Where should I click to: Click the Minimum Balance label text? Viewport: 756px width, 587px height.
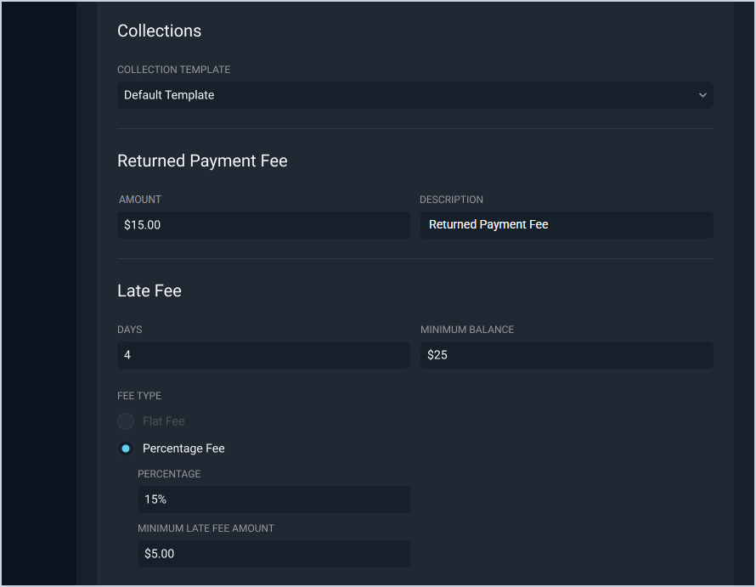[467, 330]
